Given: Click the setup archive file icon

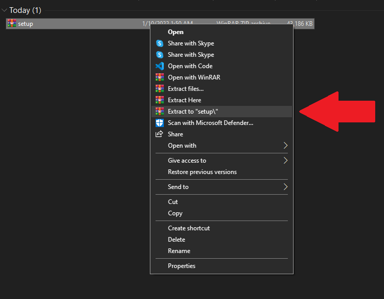Looking at the screenshot, I should tap(12, 23).
